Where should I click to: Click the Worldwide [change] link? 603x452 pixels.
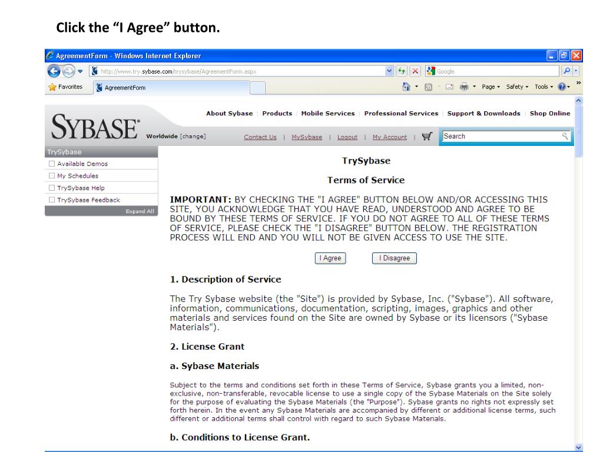point(176,136)
